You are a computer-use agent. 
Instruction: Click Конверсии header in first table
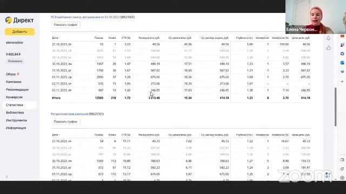pos(262,38)
